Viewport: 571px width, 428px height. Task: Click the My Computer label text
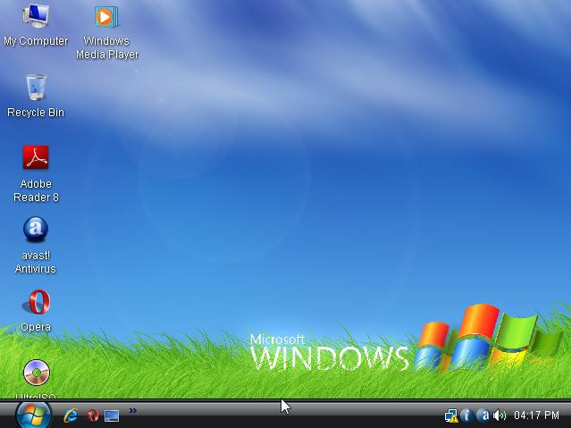pos(36,41)
